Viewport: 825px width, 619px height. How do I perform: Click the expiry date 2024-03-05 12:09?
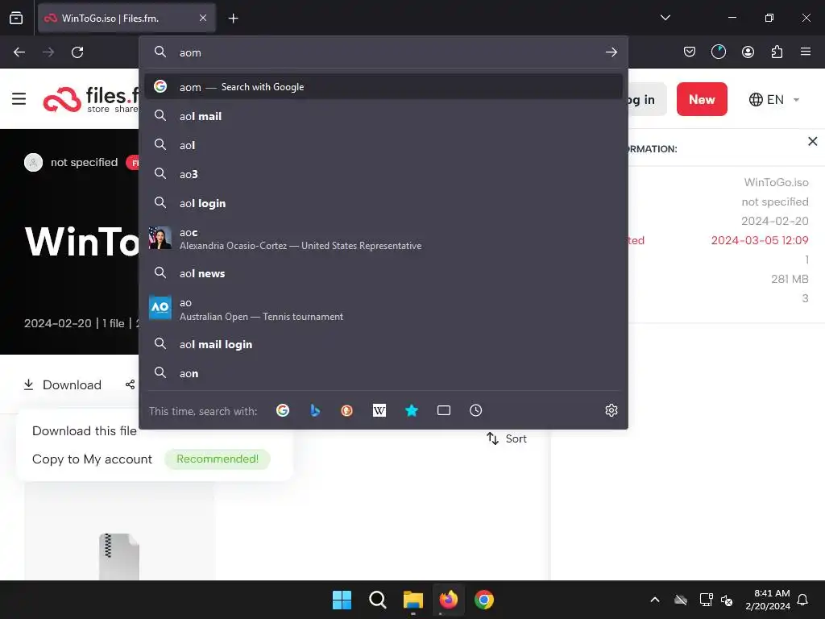(759, 240)
